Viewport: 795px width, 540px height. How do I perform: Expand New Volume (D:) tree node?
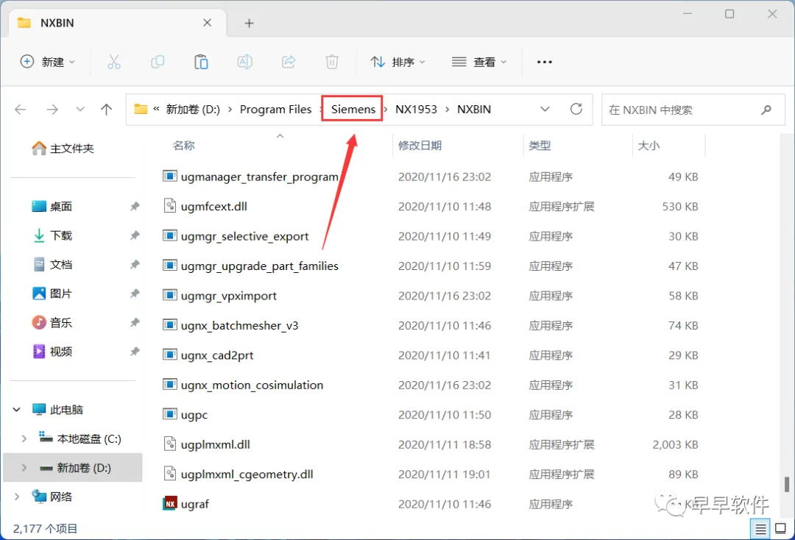24,468
